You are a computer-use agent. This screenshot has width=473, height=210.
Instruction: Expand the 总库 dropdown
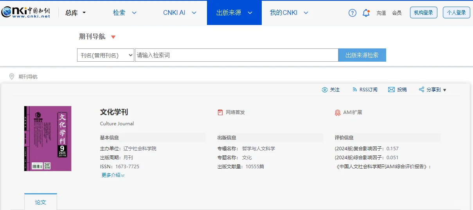(84, 13)
